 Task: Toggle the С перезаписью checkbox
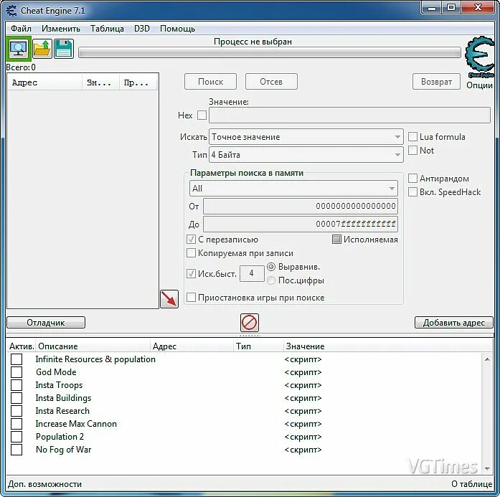(x=191, y=240)
